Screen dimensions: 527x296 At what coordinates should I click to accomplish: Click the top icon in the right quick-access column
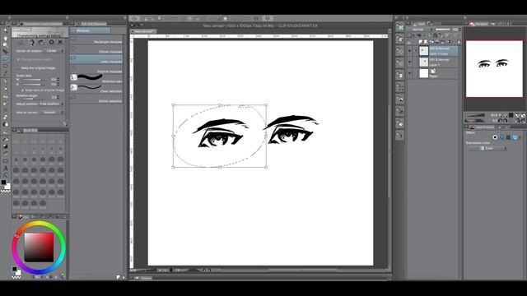[400, 27]
